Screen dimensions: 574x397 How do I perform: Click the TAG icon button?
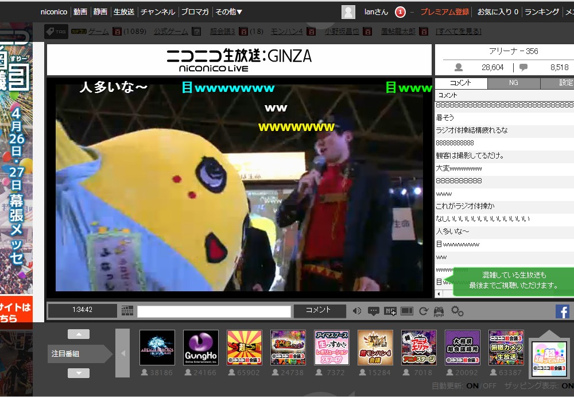click(x=56, y=32)
